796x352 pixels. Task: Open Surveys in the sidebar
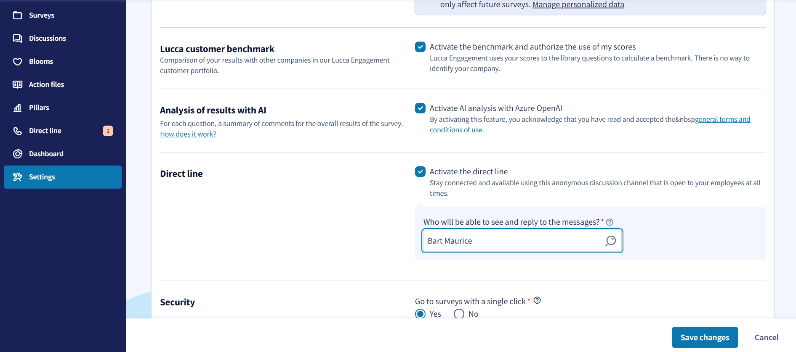63,15
